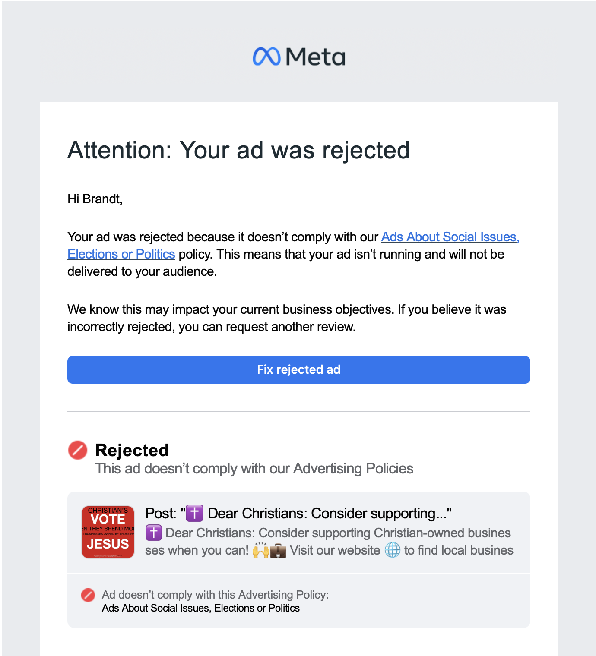
Task: Click the globe emoji near website text
Action: pos(393,550)
